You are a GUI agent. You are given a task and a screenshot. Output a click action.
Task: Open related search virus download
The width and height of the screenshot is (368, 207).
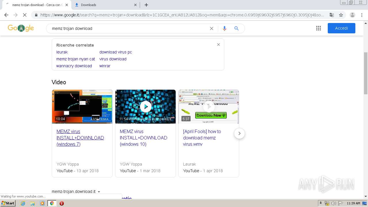113,59
